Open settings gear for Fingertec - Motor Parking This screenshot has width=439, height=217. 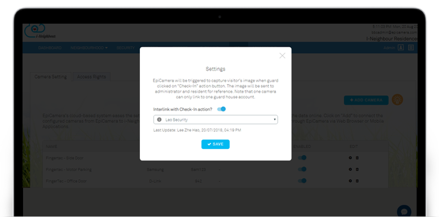[350, 169]
